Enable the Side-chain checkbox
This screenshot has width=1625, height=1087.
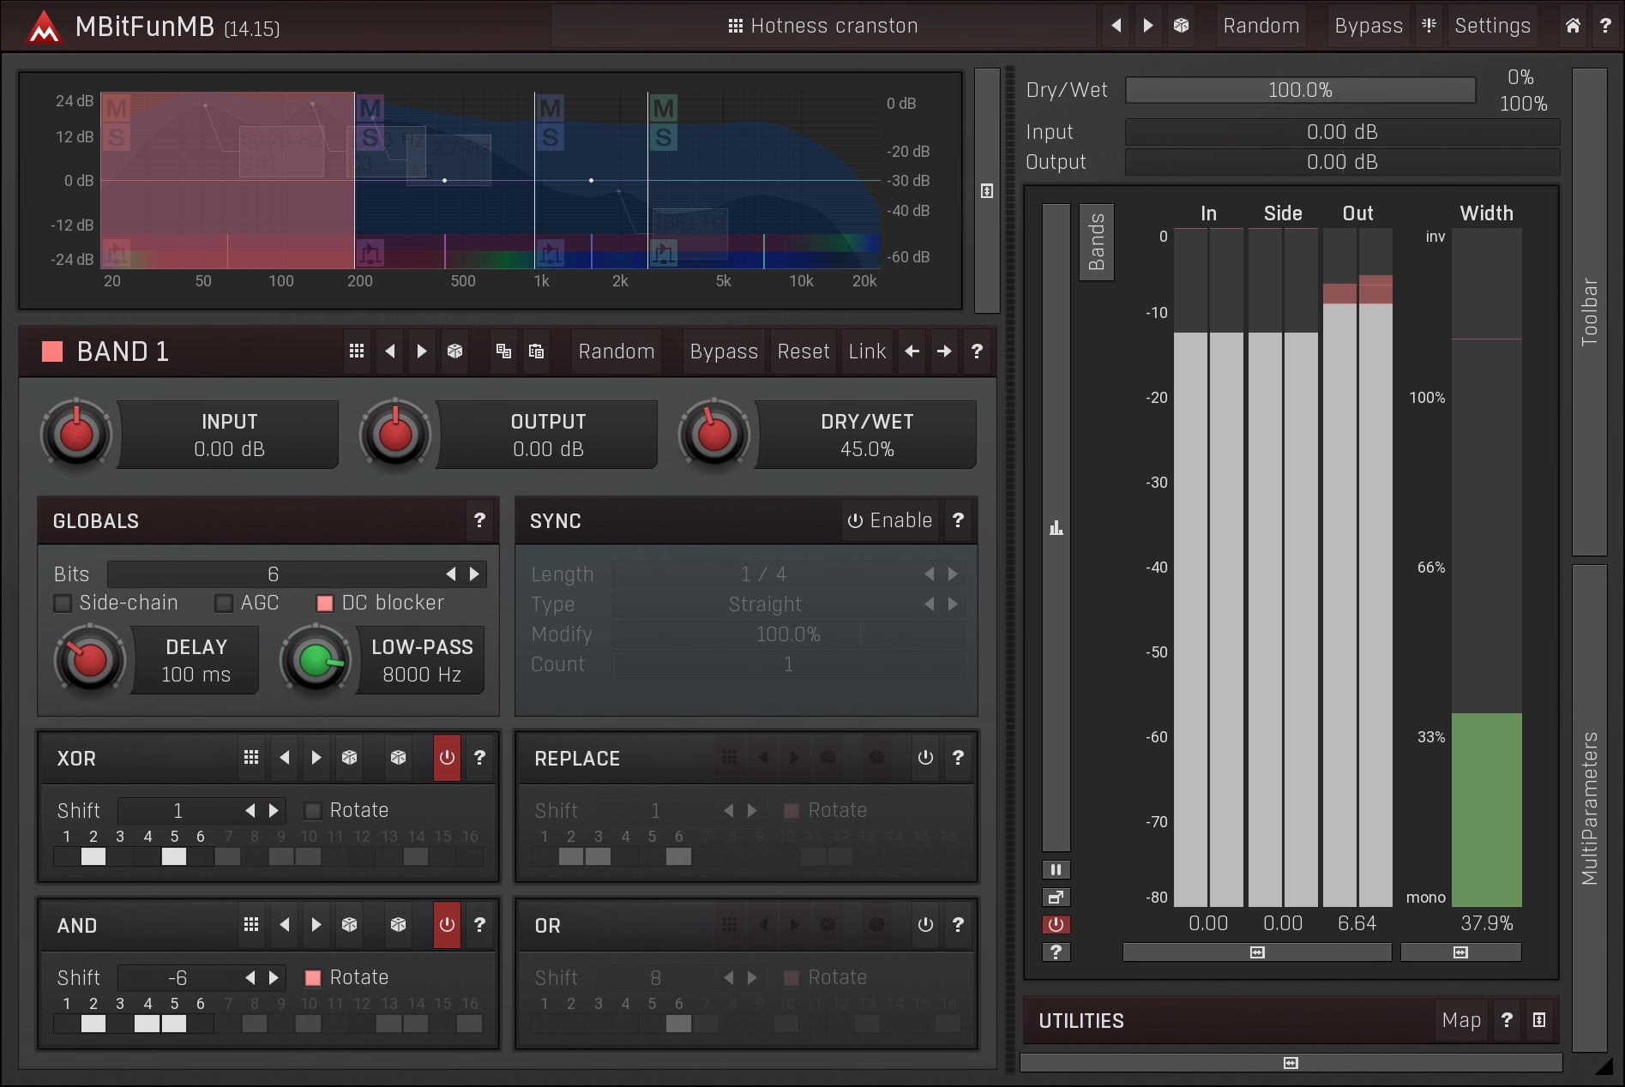coord(63,604)
